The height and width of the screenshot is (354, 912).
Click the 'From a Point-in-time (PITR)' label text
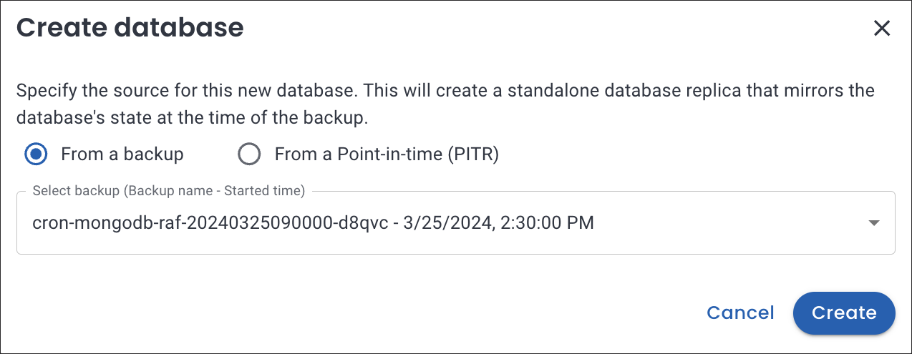coord(387,154)
